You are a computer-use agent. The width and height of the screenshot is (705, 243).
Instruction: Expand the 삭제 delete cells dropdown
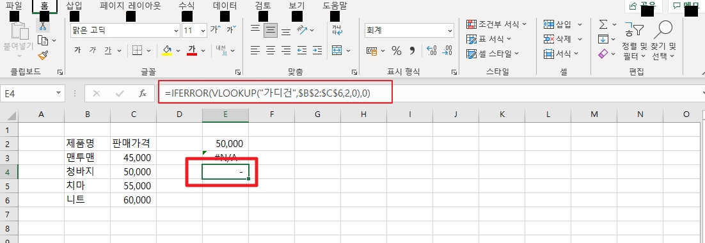point(580,39)
